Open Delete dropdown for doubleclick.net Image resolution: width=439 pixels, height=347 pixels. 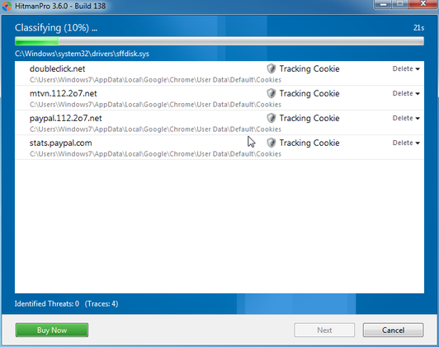(x=406, y=68)
